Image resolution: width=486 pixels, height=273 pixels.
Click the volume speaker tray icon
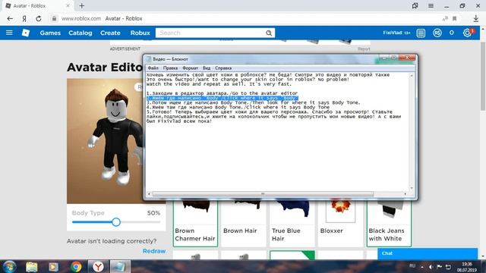431,267
